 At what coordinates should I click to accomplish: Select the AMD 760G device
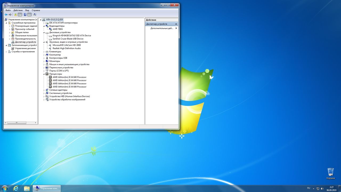pos(58,29)
